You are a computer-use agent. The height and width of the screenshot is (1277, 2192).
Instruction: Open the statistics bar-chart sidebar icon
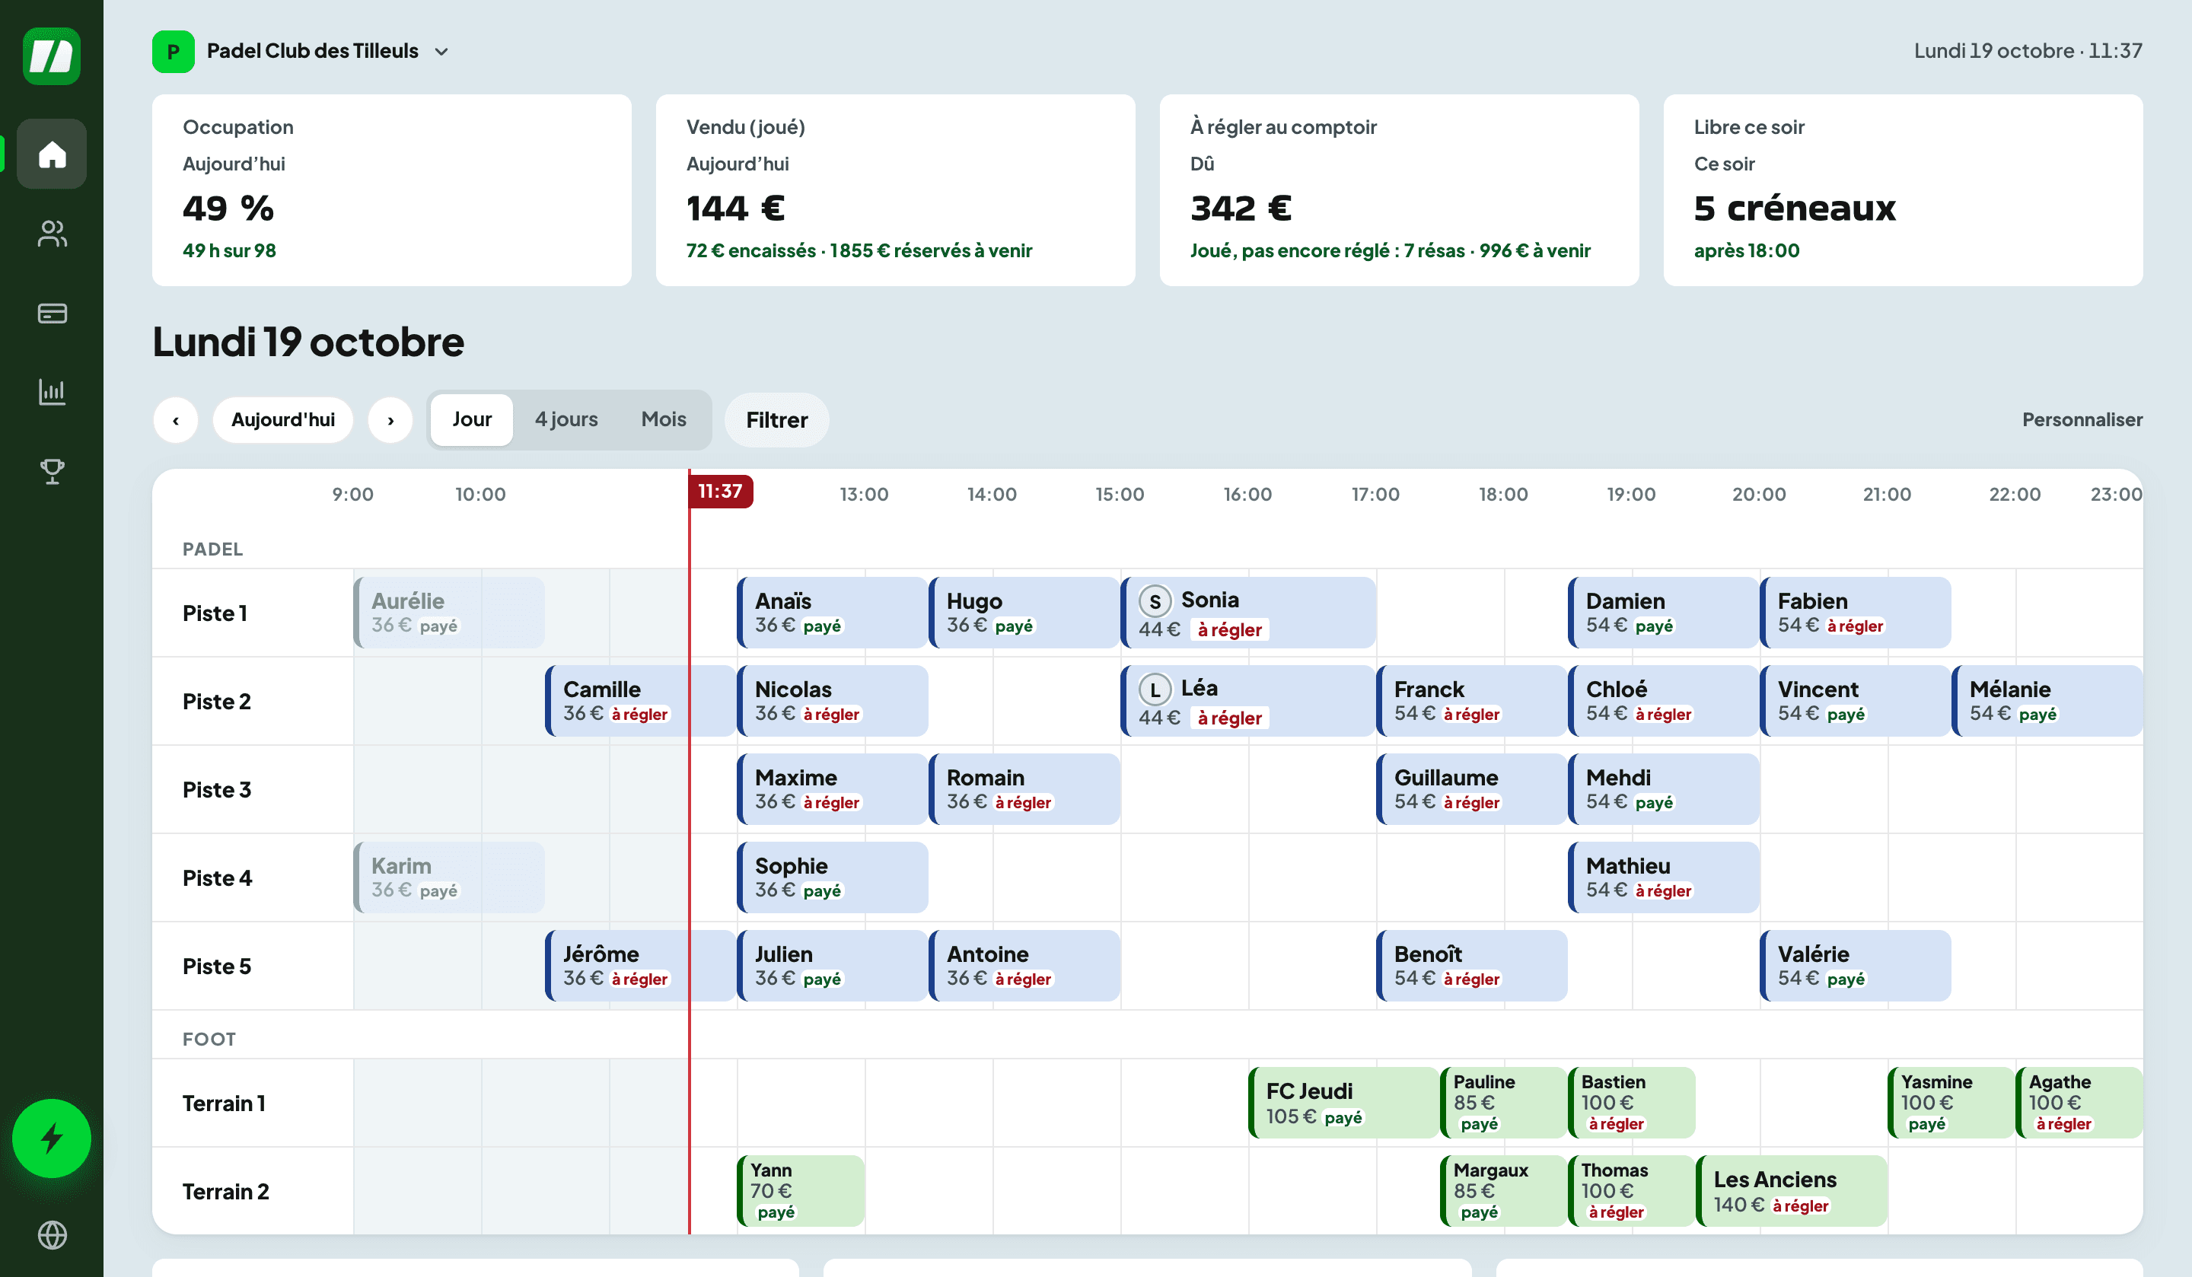tap(51, 391)
